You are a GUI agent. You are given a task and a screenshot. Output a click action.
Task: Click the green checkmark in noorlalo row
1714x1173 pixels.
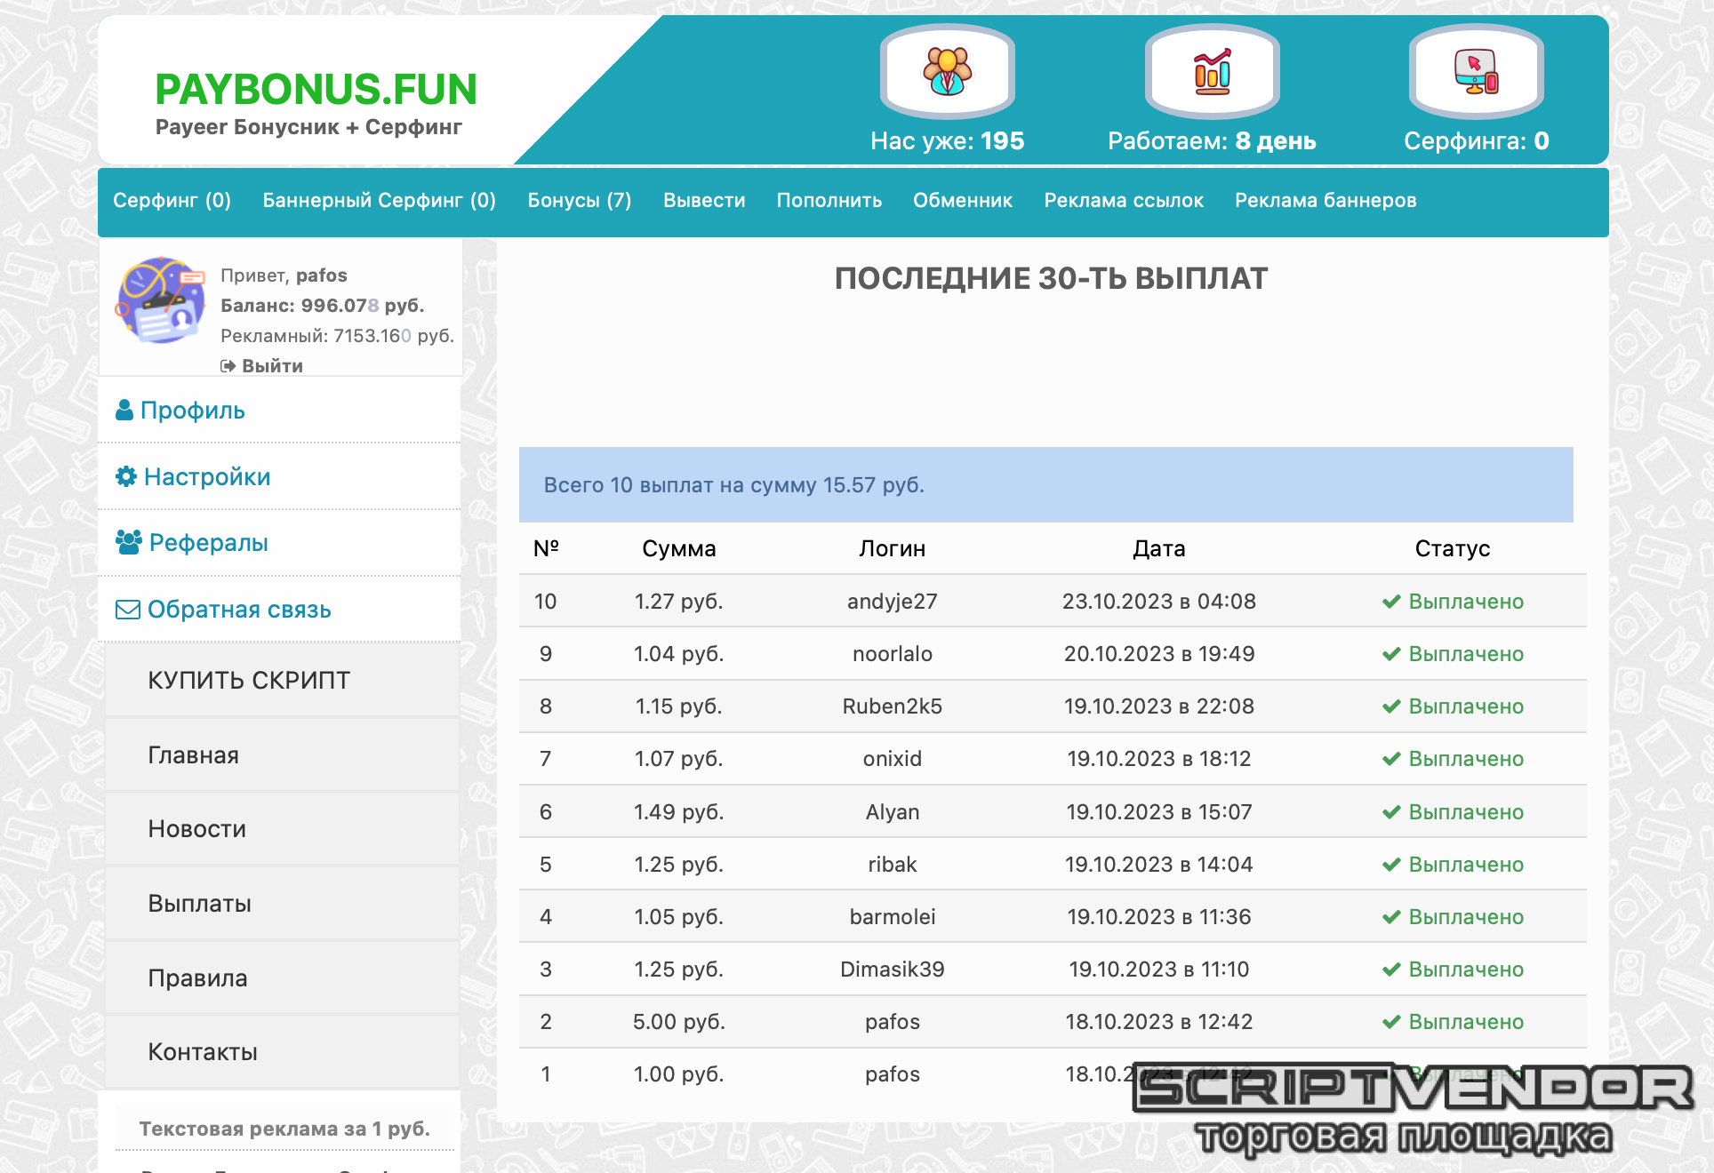click(1392, 654)
